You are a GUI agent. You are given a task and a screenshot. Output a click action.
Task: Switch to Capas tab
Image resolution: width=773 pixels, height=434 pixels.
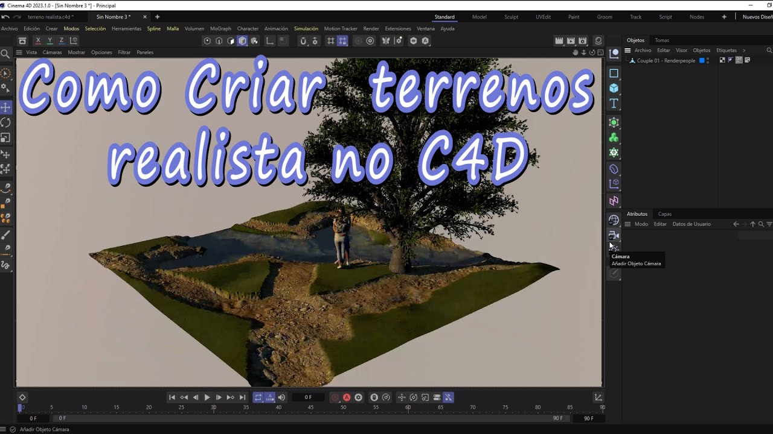(x=665, y=214)
